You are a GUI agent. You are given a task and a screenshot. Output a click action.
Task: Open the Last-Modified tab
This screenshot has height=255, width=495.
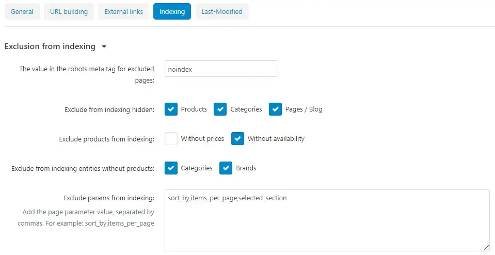click(x=221, y=11)
